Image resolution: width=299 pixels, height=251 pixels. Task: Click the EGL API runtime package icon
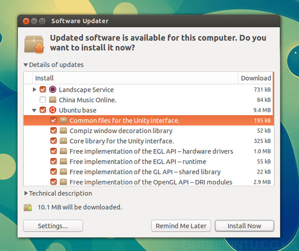click(x=63, y=161)
